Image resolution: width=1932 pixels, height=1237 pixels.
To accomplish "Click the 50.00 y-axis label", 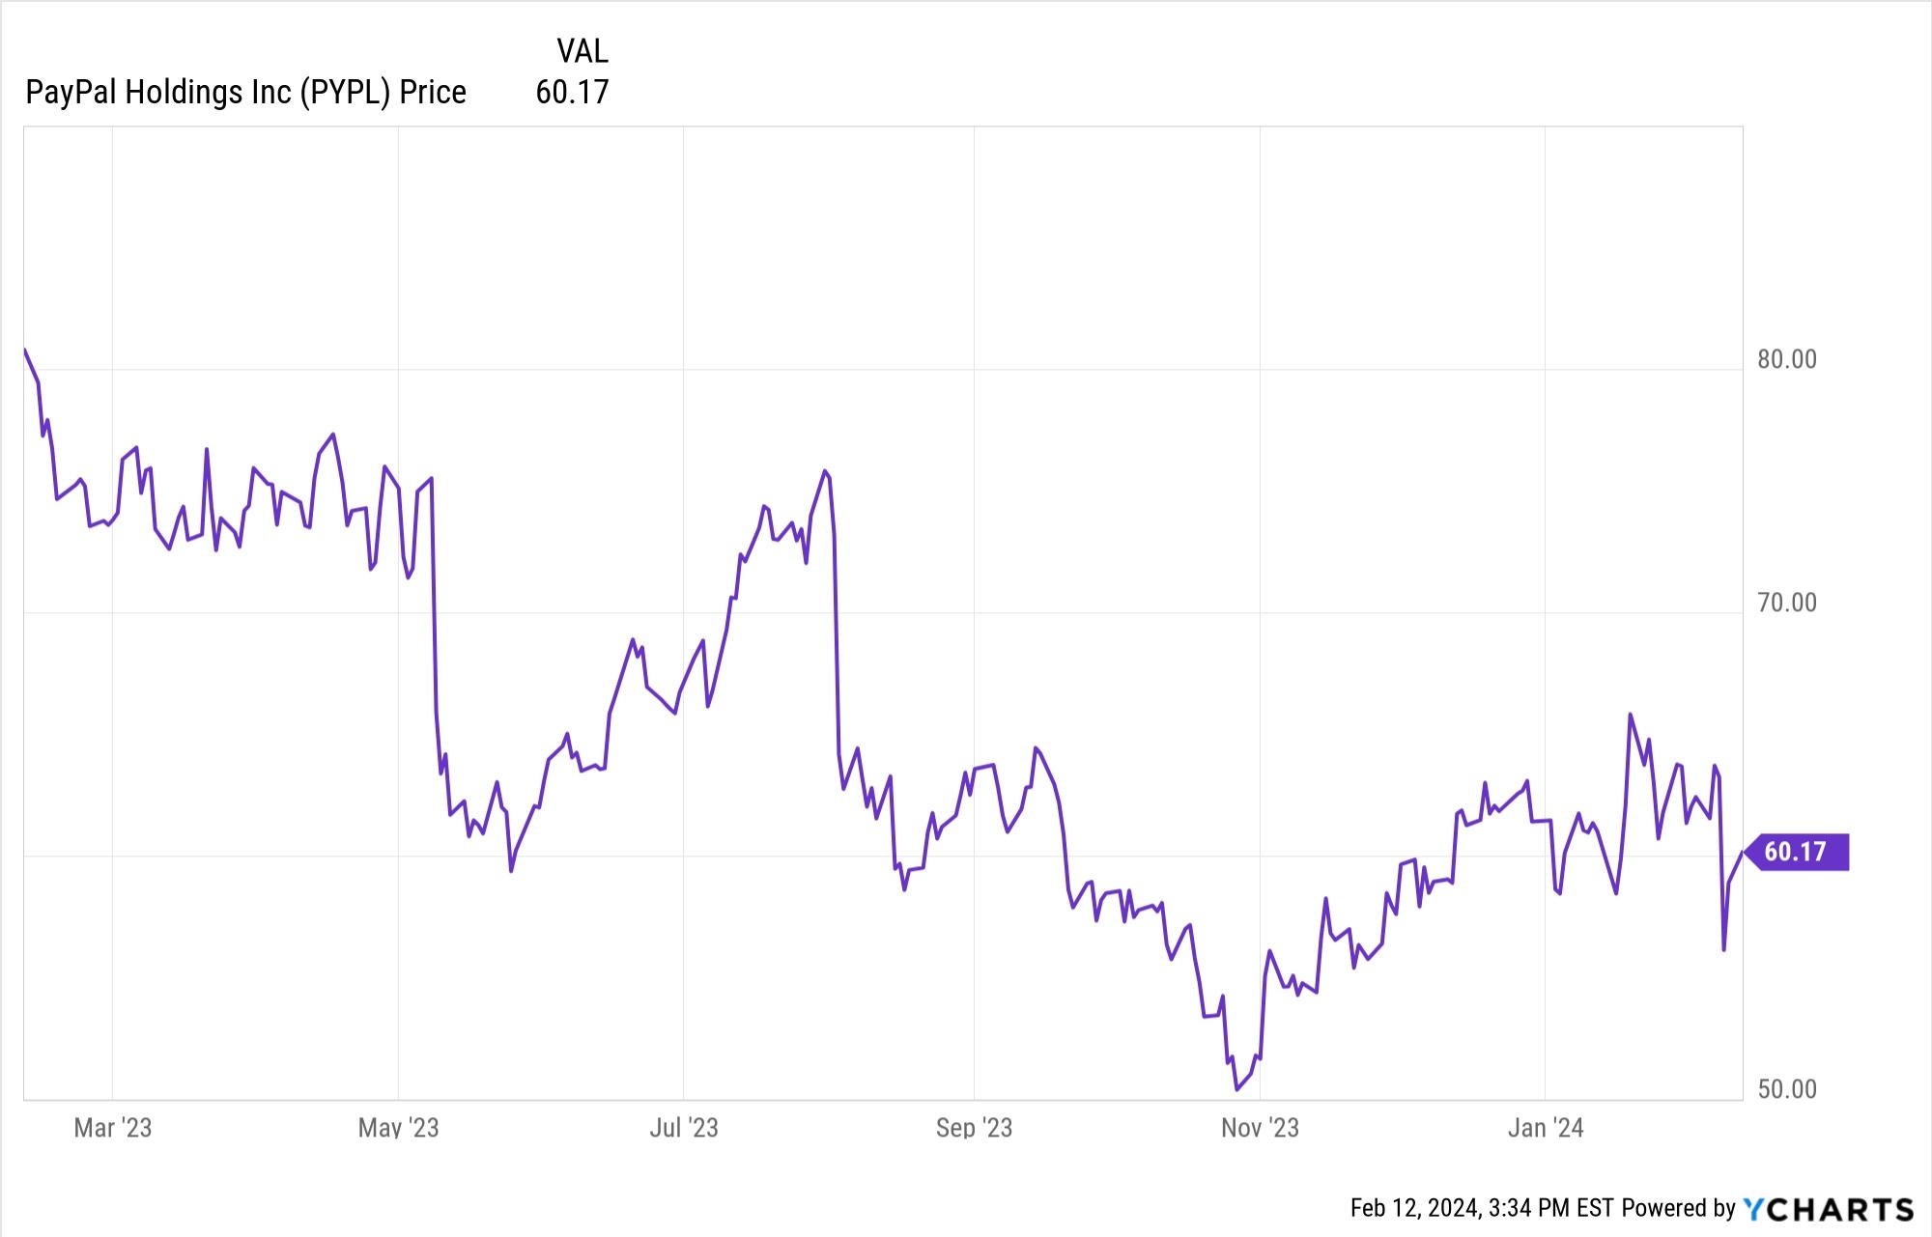I will (1787, 1089).
